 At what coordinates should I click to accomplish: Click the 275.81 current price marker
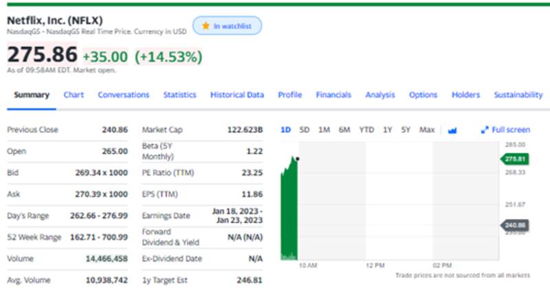[516, 159]
